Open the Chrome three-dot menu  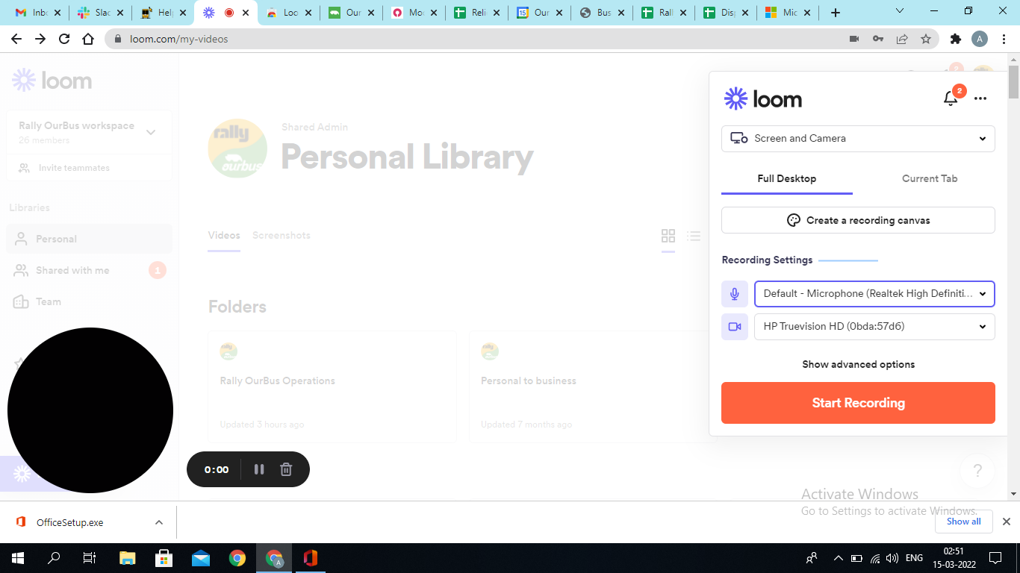click(x=1004, y=39)
